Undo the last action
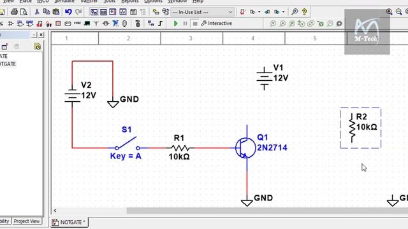This screenshot has width=408, height=229. click(68, 11)
